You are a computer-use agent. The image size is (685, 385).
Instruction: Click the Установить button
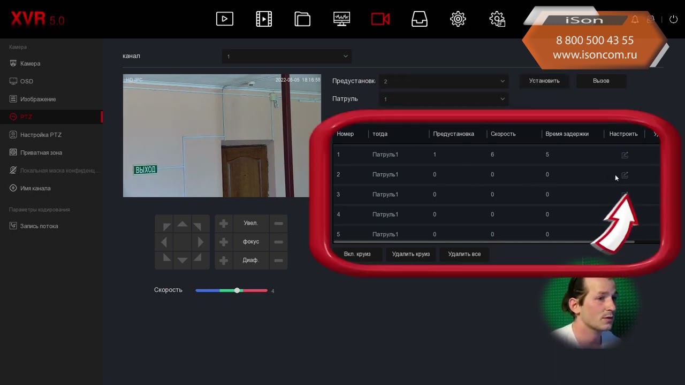click(x=544, y=81)
